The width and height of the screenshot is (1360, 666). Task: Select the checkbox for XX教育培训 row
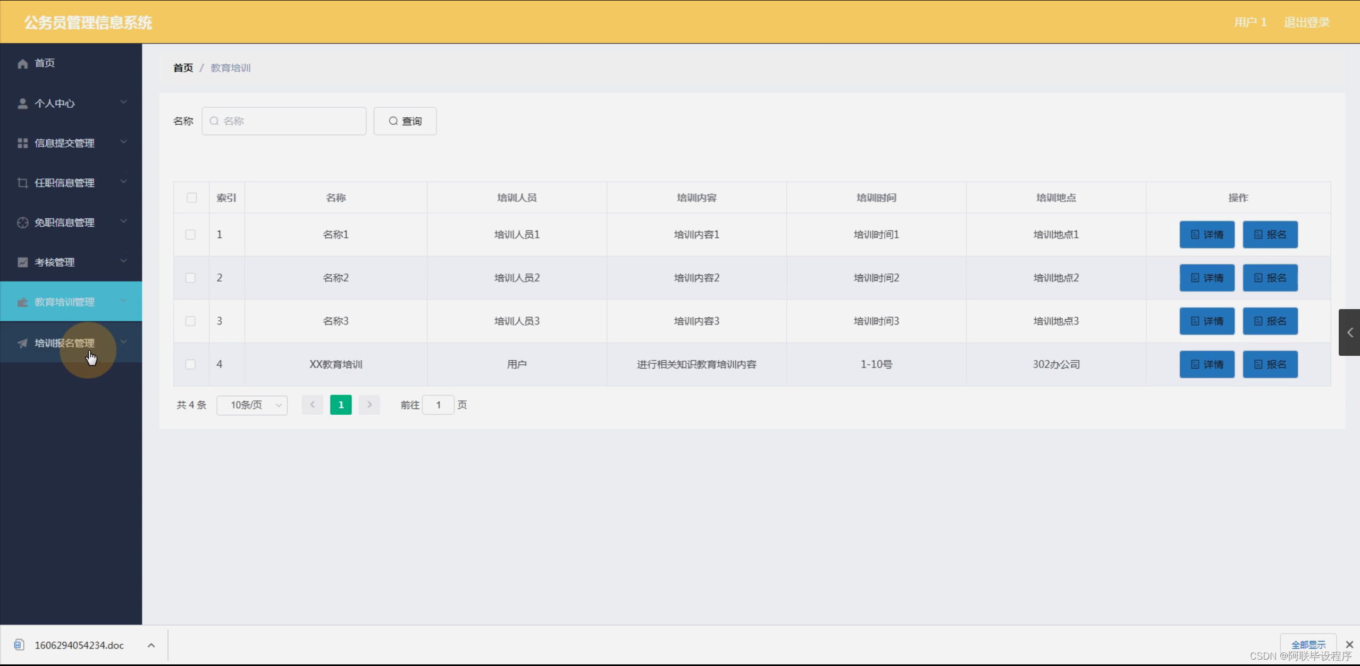[x=190, y=364]
